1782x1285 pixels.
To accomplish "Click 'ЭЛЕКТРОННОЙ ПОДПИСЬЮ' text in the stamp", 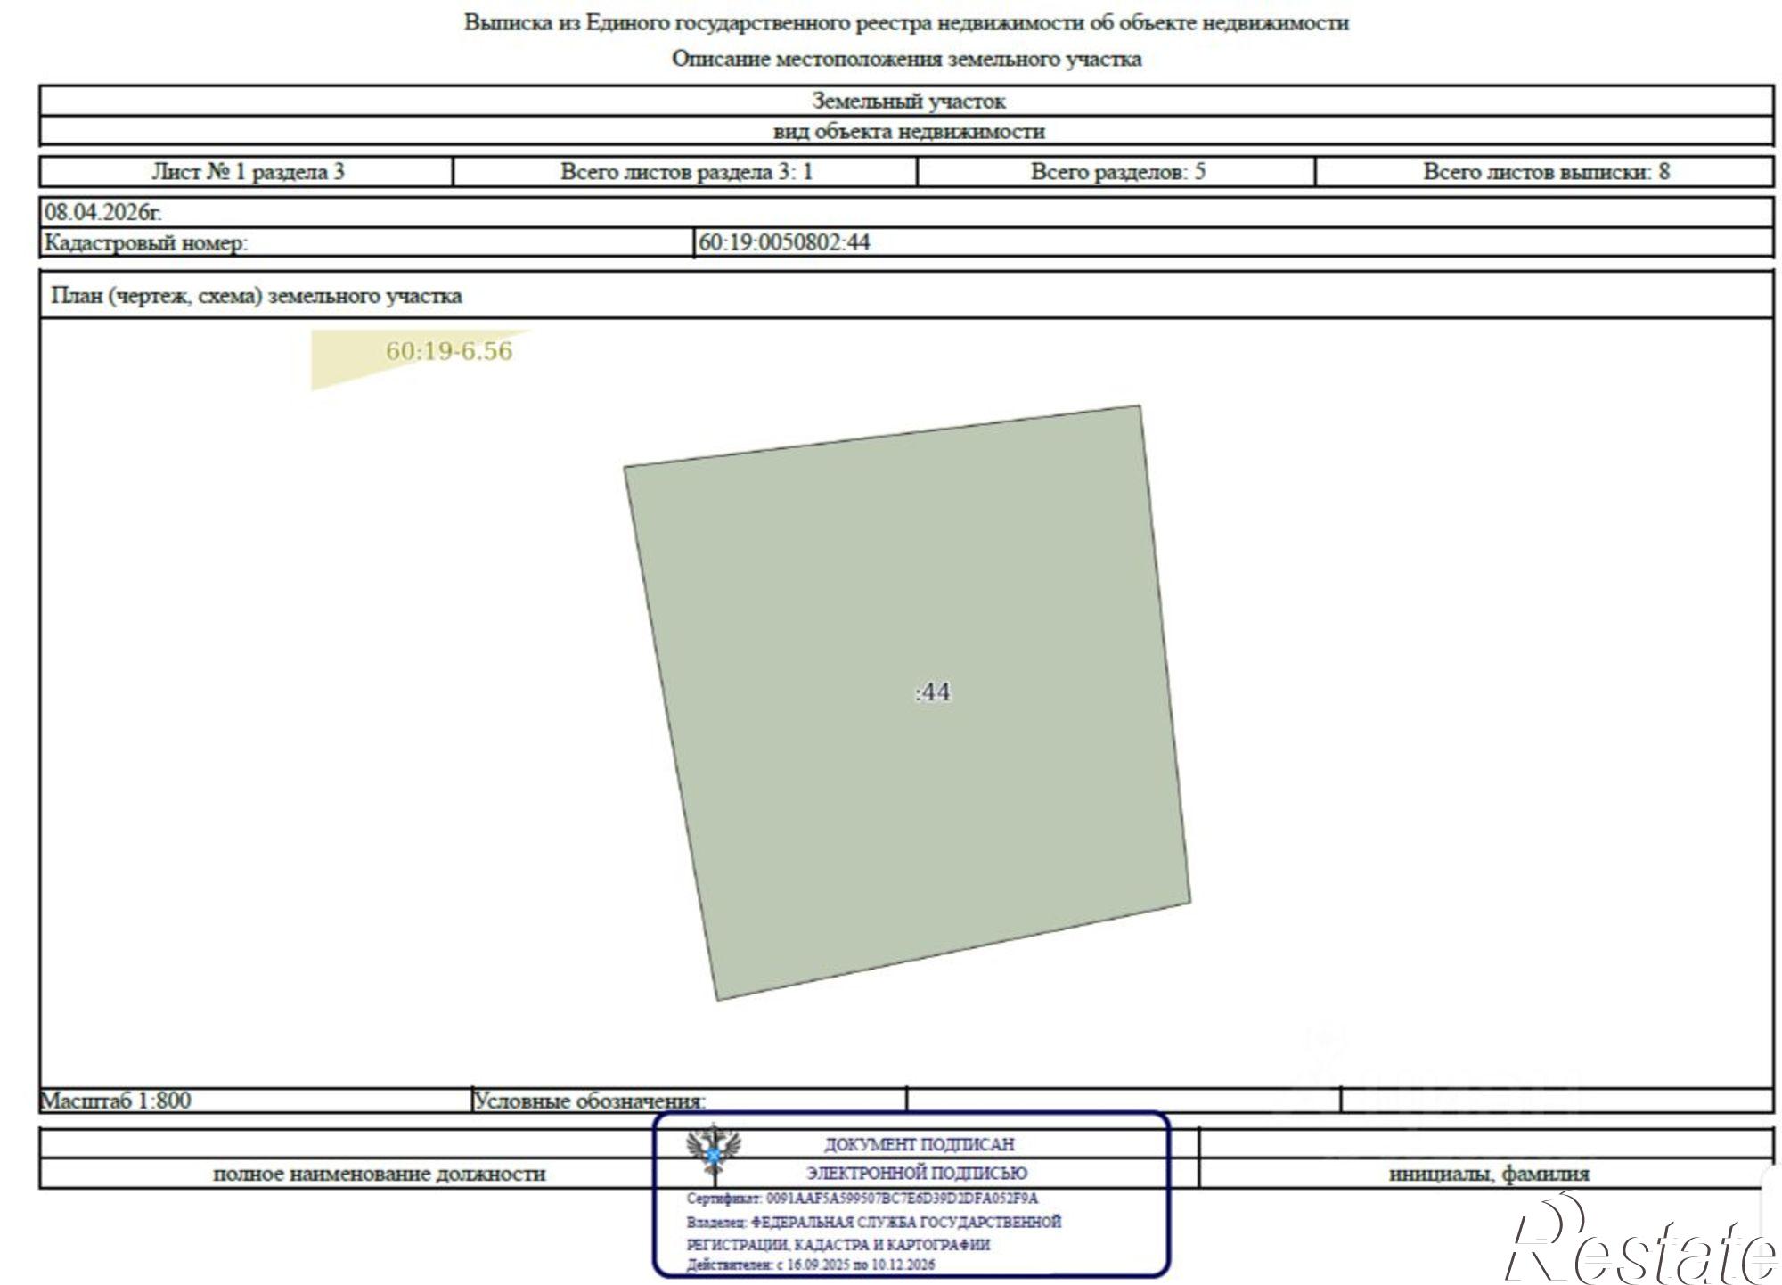I will click(x=917, y=1173).
